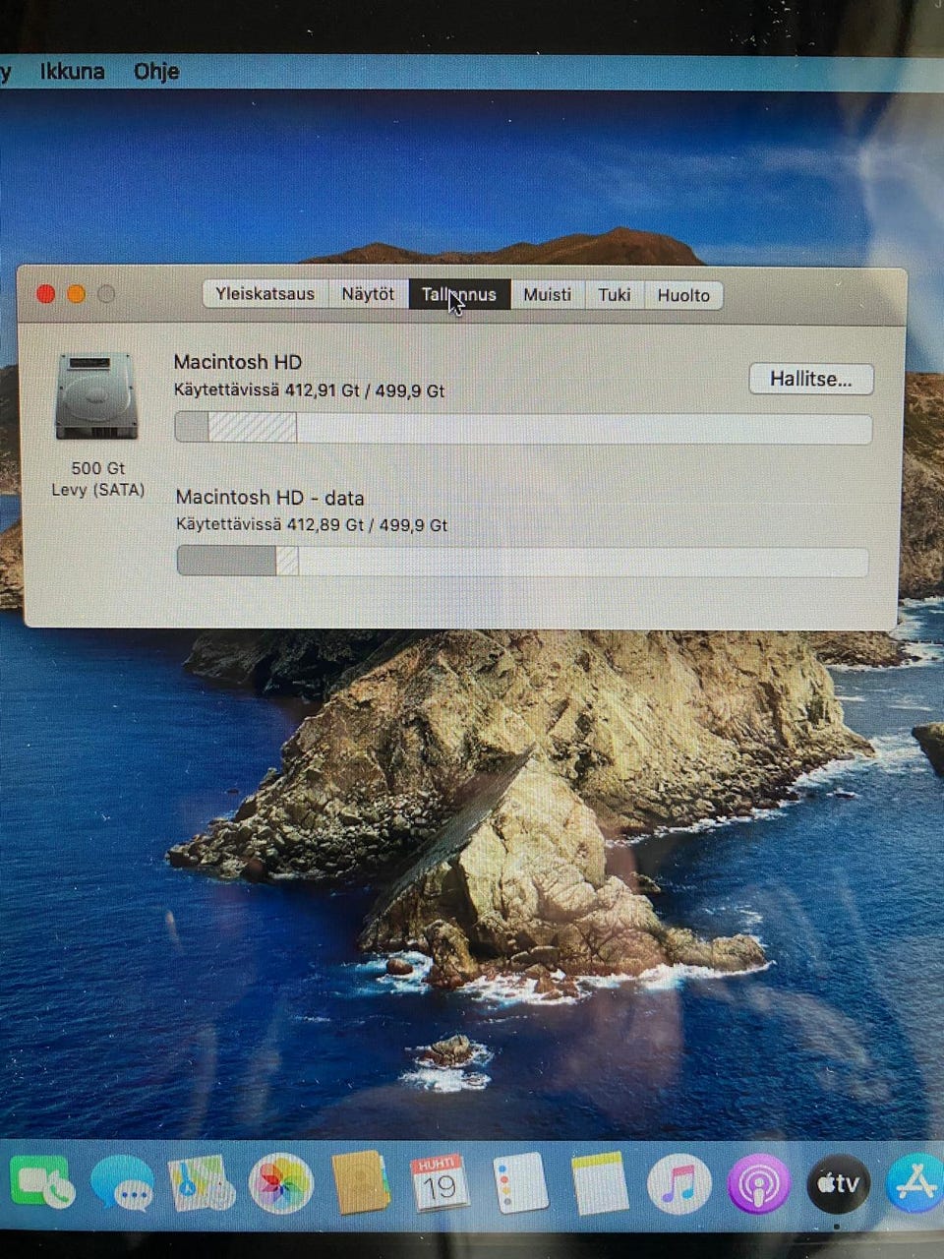Launch Reminders from the Dock
944x1259 pixels.
pos(520,1182)
